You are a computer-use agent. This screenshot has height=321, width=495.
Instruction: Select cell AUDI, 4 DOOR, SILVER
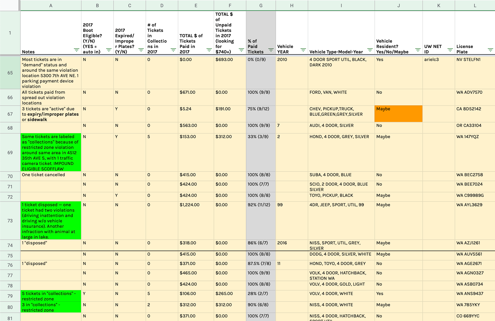coord(341,128)
